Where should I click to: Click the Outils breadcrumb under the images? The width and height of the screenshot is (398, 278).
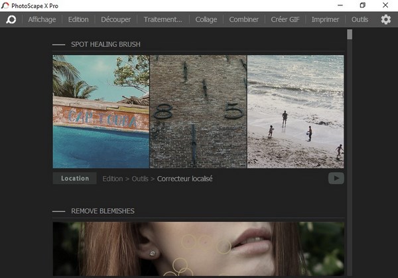click(140, 179)
